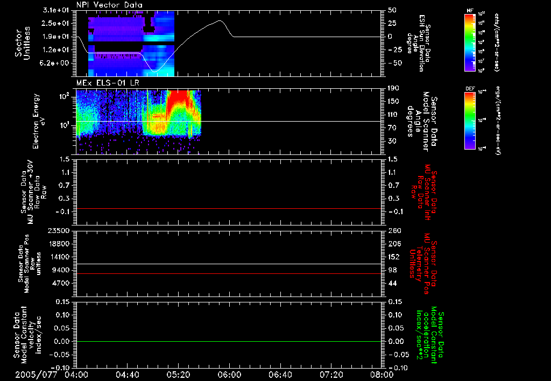
Task: Click the "14100" scanner position tick
Action: (58, 257)
